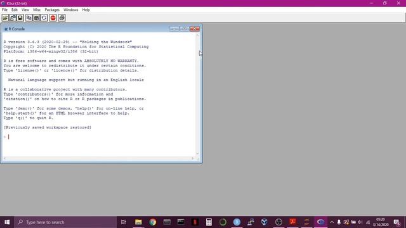Click the microphone tray icon
The image size is (406, 228).
click(339, 222)
